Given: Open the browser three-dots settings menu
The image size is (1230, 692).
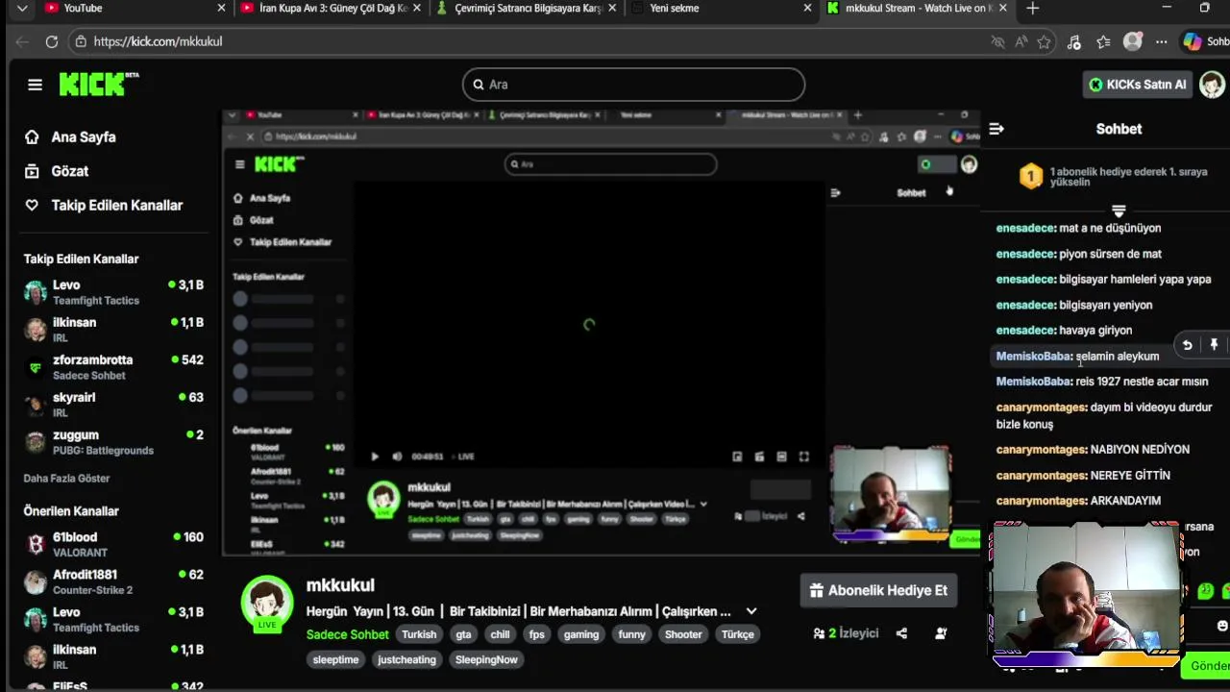Looking at the screenshot, I should click(x=1162, y=42).
